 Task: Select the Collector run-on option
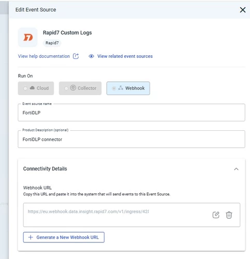click(80, 88)
